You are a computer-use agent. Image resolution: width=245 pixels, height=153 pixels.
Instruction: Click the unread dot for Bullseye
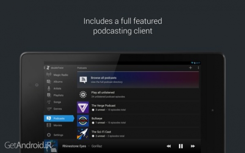(x=93, y=123)
